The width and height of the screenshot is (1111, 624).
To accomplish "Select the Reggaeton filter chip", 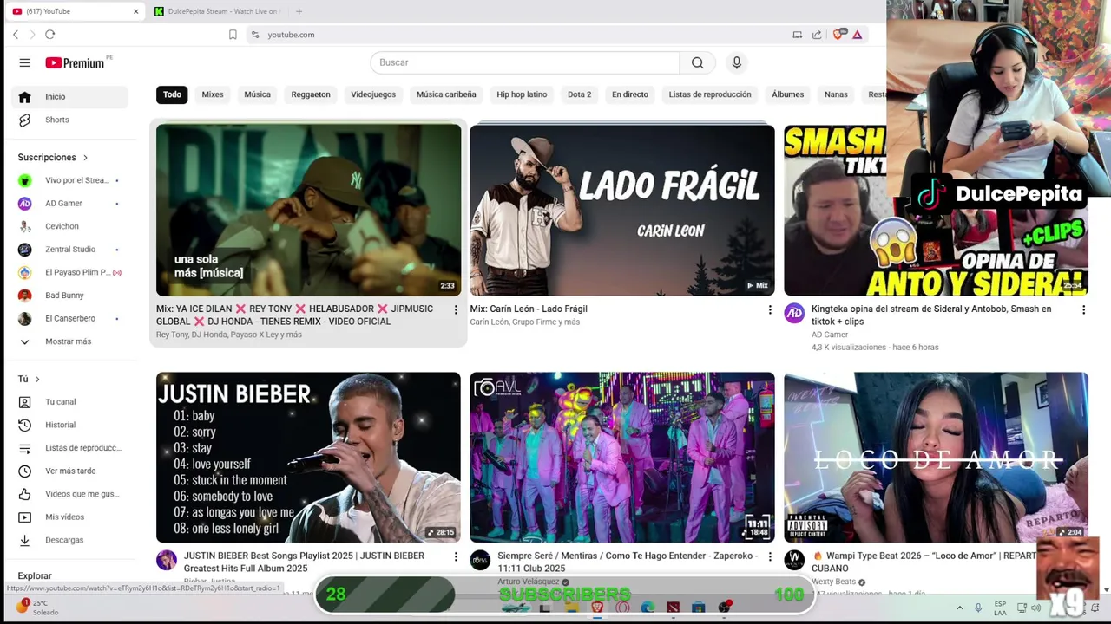I will [x=311, y=94].
